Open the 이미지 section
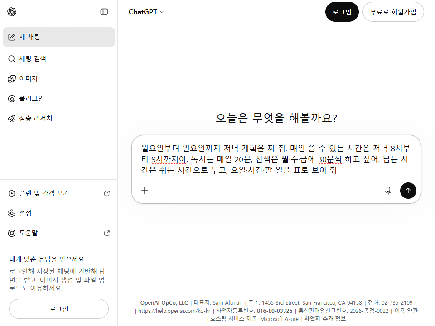 click(x=59, y=79)
